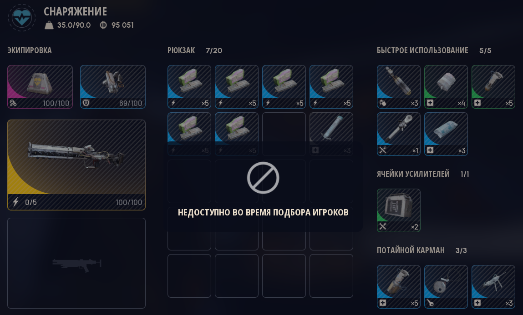Click the heartbeat loadout emblem icon
The image size is (523, 315).
coord(22,18)
